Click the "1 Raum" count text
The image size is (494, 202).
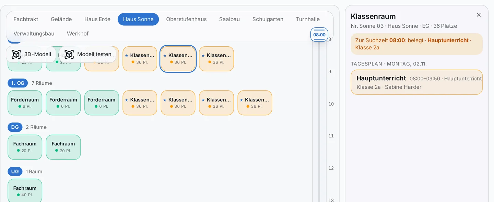coord(34,171)
